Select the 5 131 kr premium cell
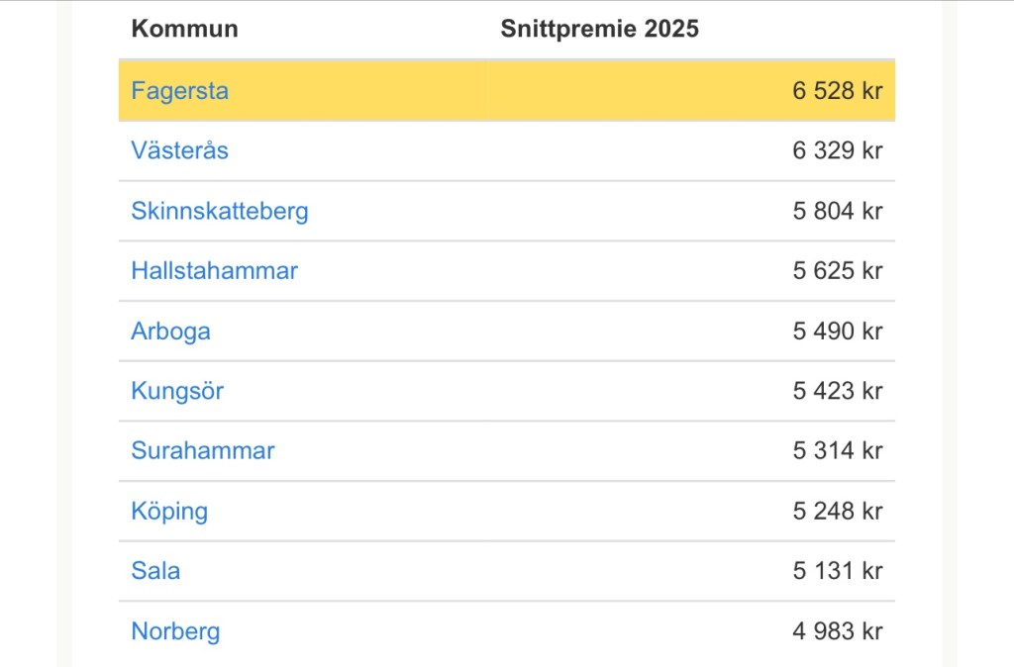The image size is (1014, 667). coord(837,571)
